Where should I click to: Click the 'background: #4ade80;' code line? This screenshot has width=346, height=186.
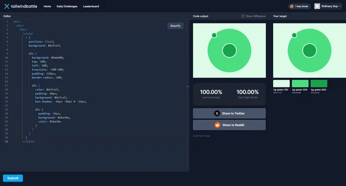(48, 57)
